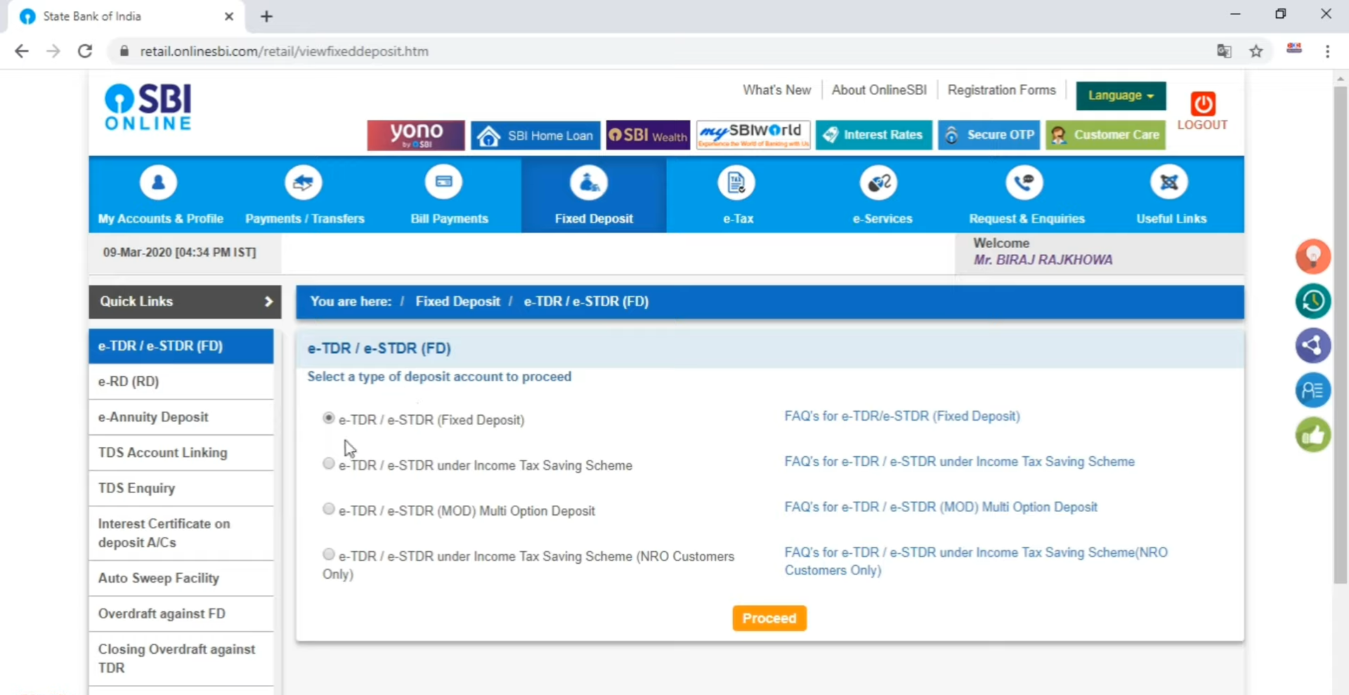Click browser profile avatar icon
1349x695 pixels.
tap(1294, 48)
